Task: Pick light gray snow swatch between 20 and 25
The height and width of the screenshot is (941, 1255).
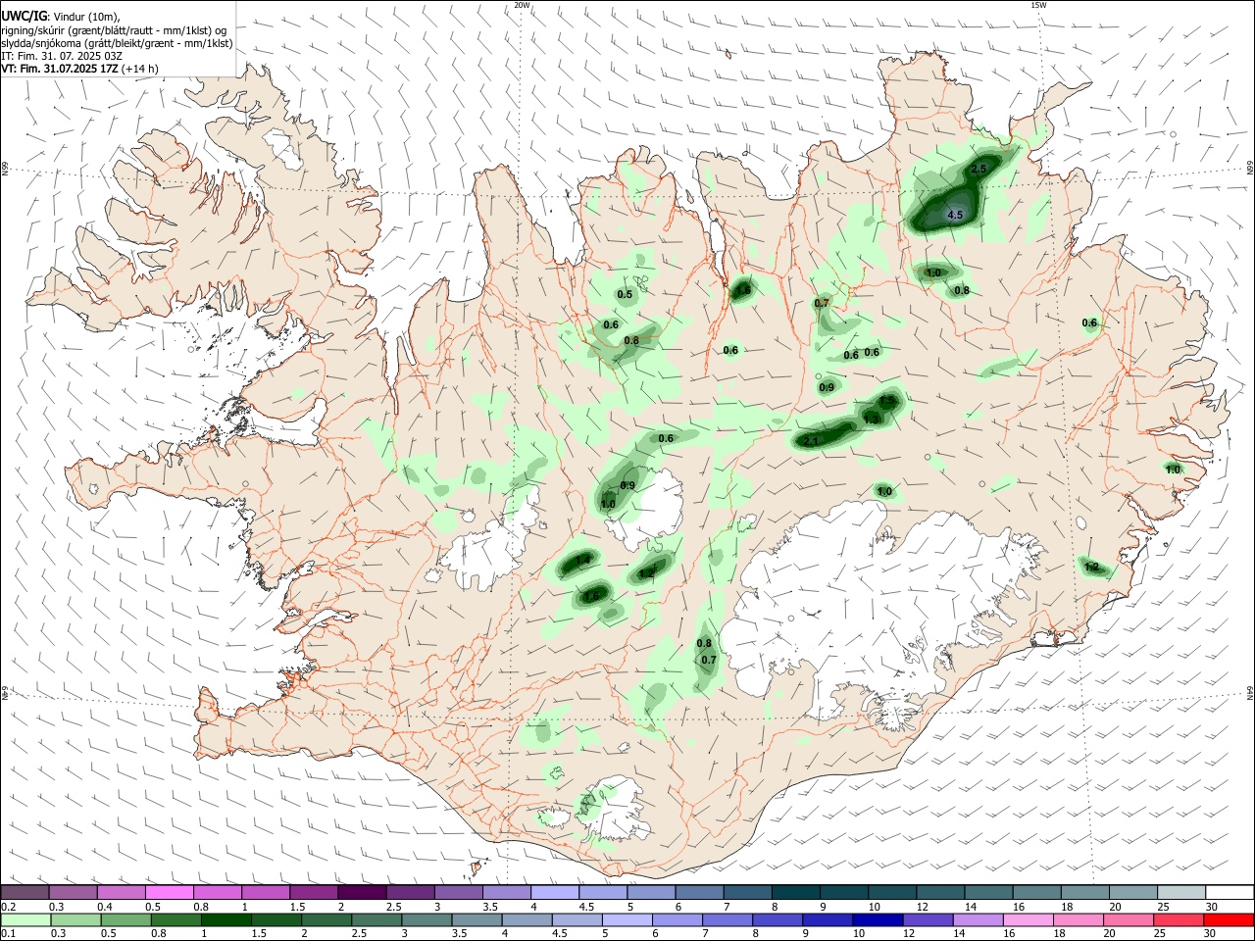Action: click(x=1131, y=893)
